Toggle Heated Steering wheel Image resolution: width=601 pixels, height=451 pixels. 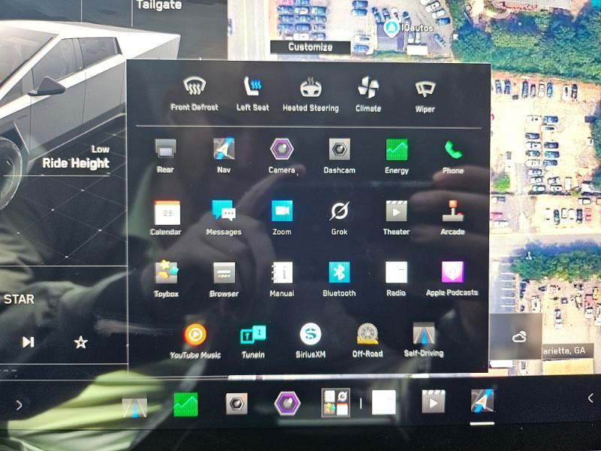[x=310, y=94]
